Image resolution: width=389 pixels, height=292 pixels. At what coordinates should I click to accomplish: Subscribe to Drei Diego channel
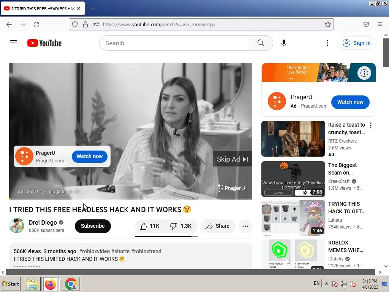coord(93,226)
